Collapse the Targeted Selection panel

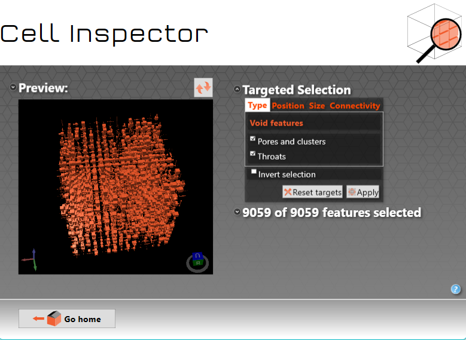(x=237, y=90)
